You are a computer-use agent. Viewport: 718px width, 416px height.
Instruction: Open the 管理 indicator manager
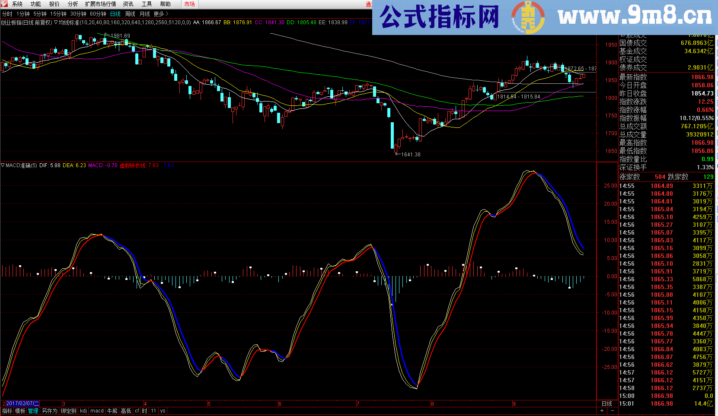[x=33, y=411]
